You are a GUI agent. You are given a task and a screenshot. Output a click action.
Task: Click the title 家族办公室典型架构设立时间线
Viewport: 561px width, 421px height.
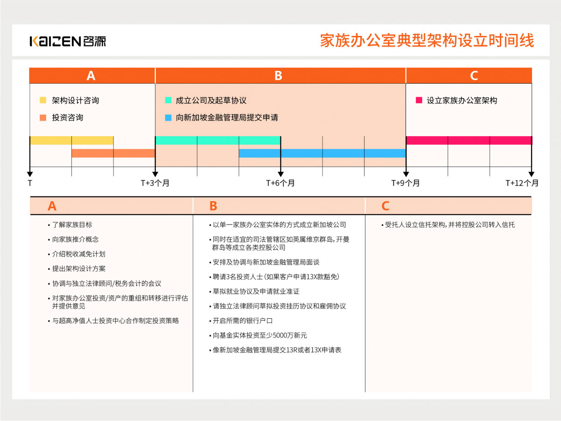[427, 41]
